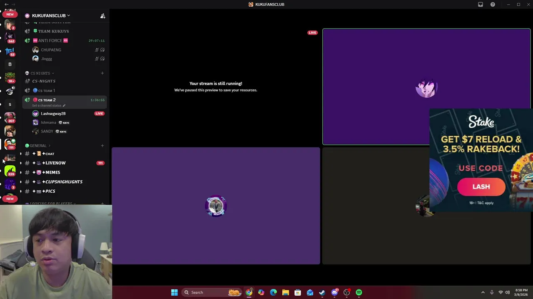Image resolution: width=533 pixels, height=299 pixels.
Task: Click the paused stream preview tile
Action: [216, 87]
